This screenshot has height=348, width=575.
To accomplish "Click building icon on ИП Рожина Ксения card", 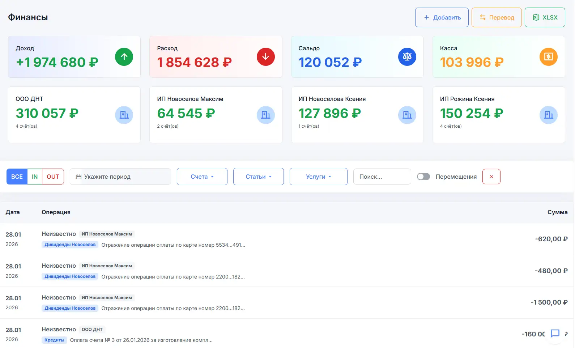I will point(548,115).
